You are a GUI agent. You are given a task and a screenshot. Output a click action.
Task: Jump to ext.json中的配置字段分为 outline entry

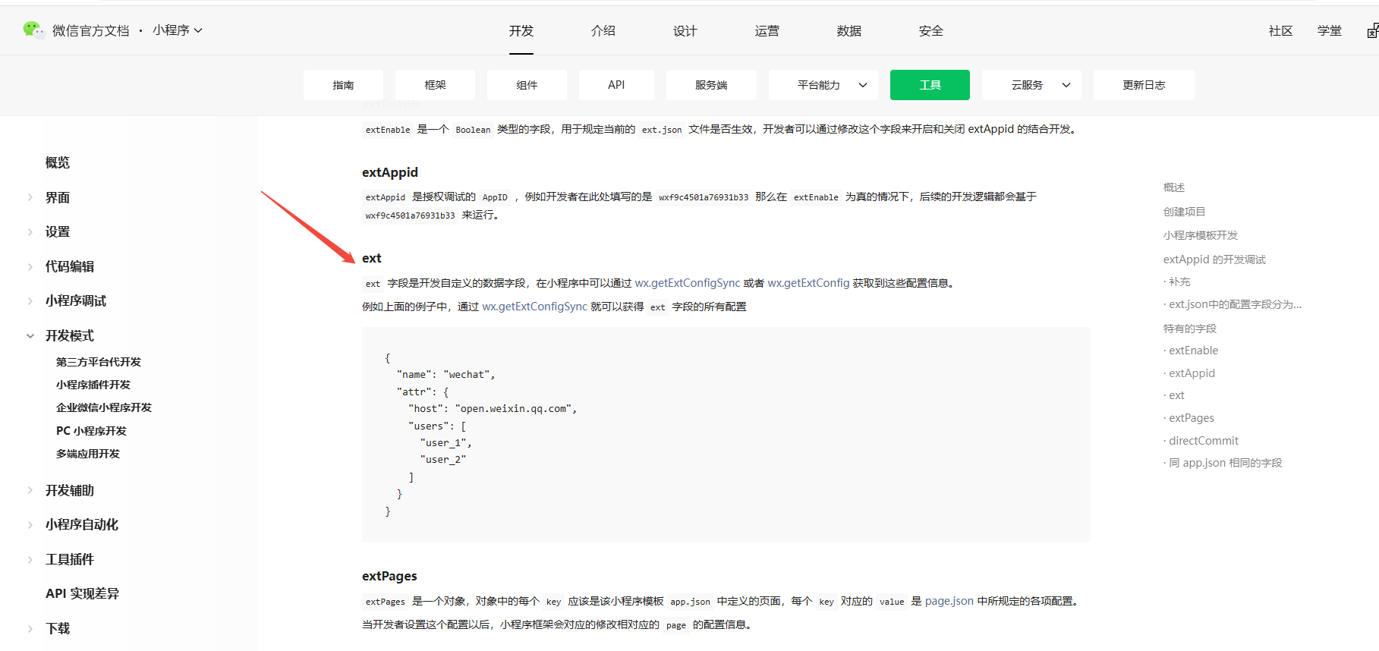pyautogui.click(x=1235, y=304)
